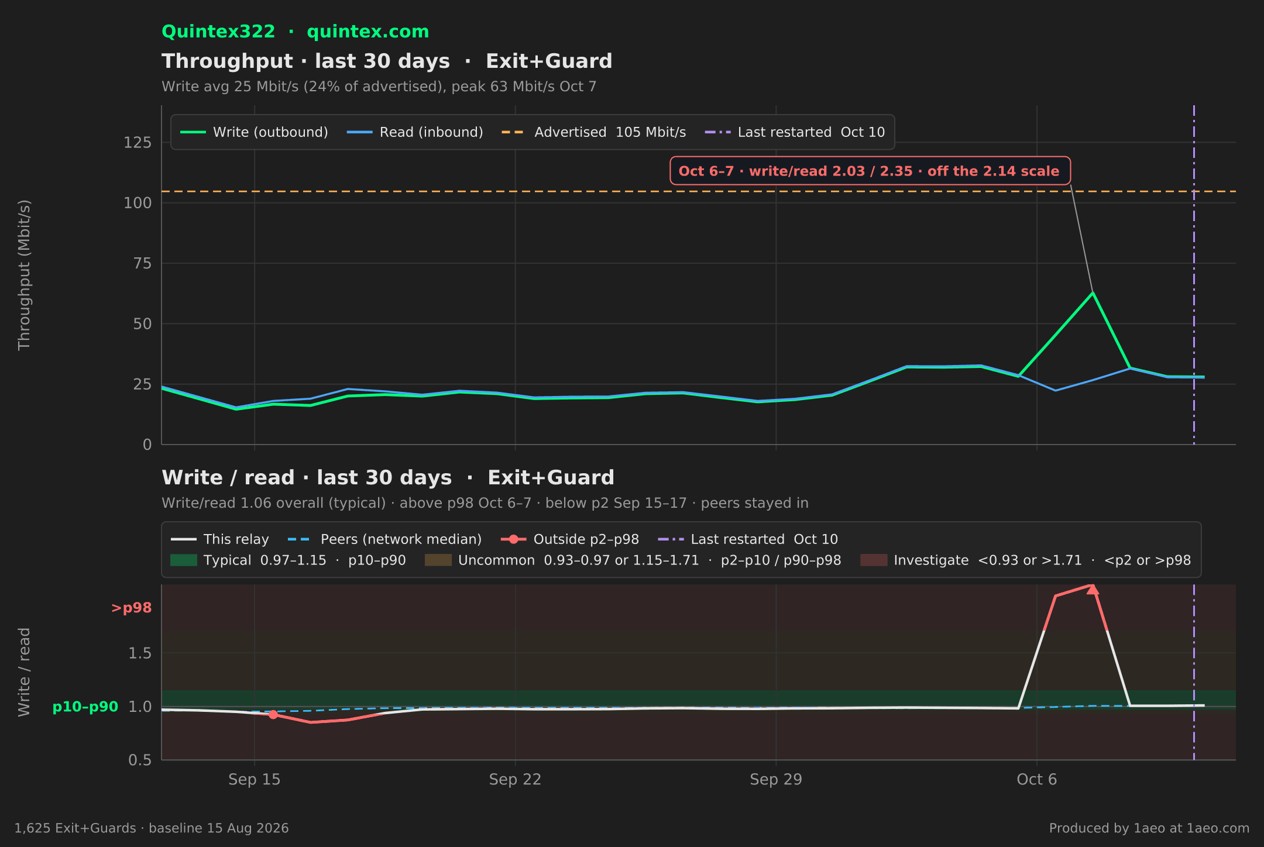Click the Uncommon brown color swatch
Screen dimensions: 1264x847
[438, 560]
